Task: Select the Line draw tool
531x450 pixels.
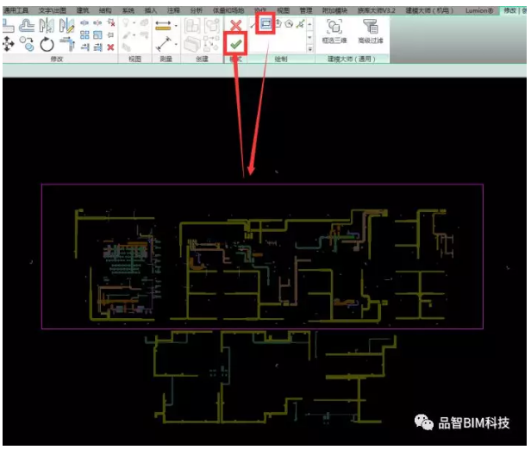Action: [x=253, y=24]
